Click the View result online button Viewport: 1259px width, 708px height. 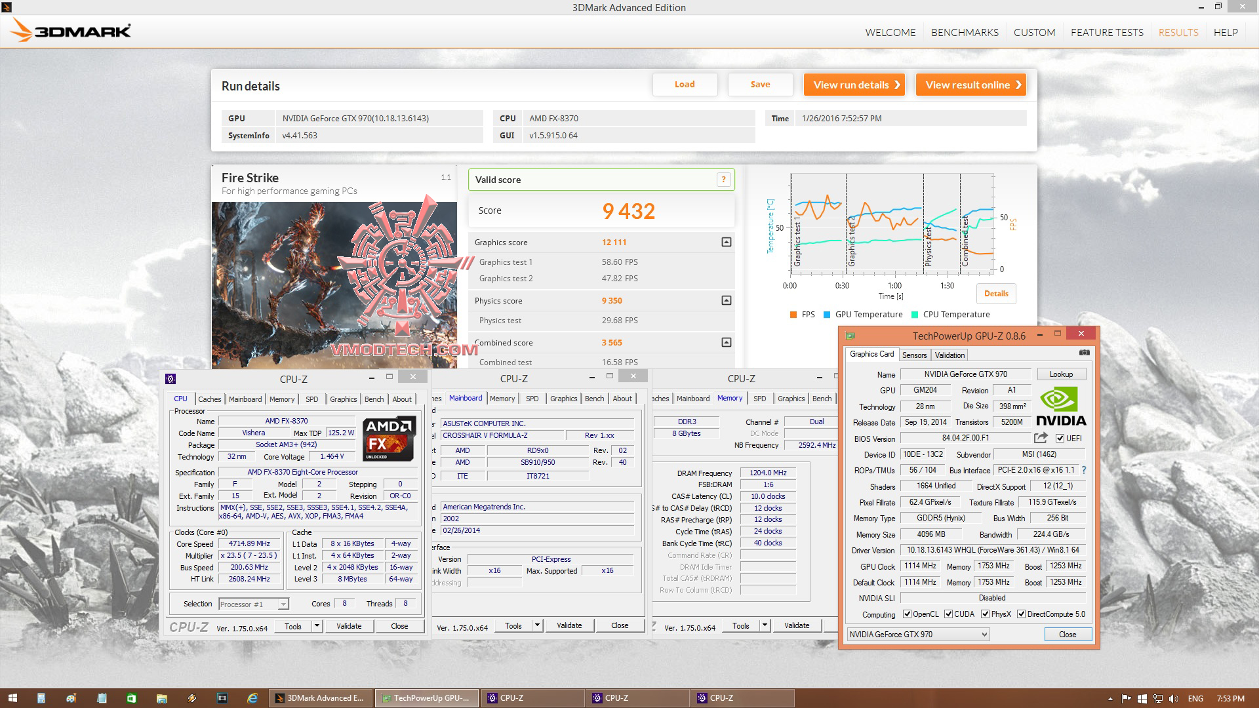pos(970,85)
